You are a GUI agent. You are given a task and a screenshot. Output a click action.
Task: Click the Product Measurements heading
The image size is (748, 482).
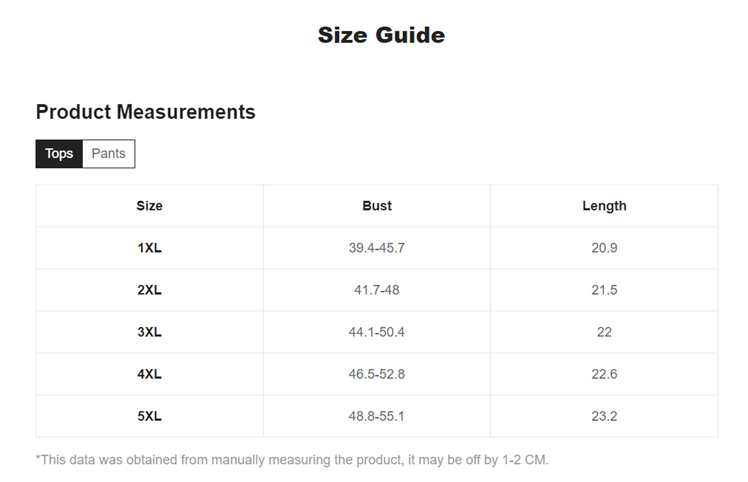coord(146,112)
